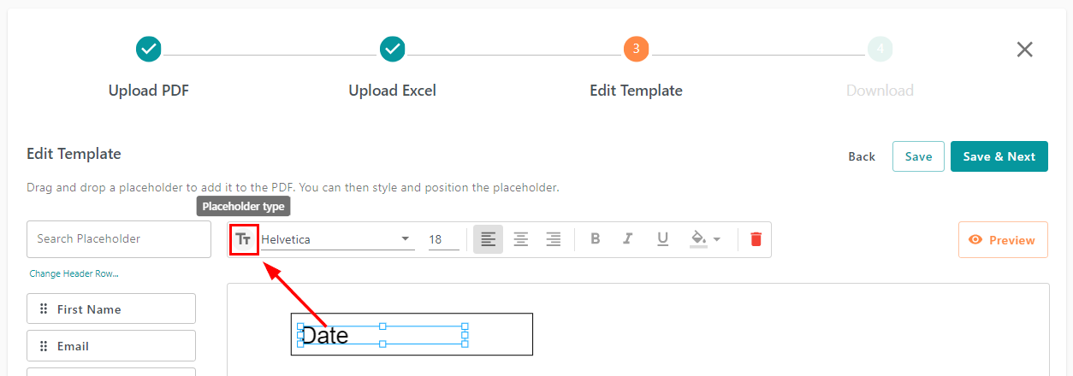Align text center
This screenshot has height=376, width=1073.
[520, 239]
